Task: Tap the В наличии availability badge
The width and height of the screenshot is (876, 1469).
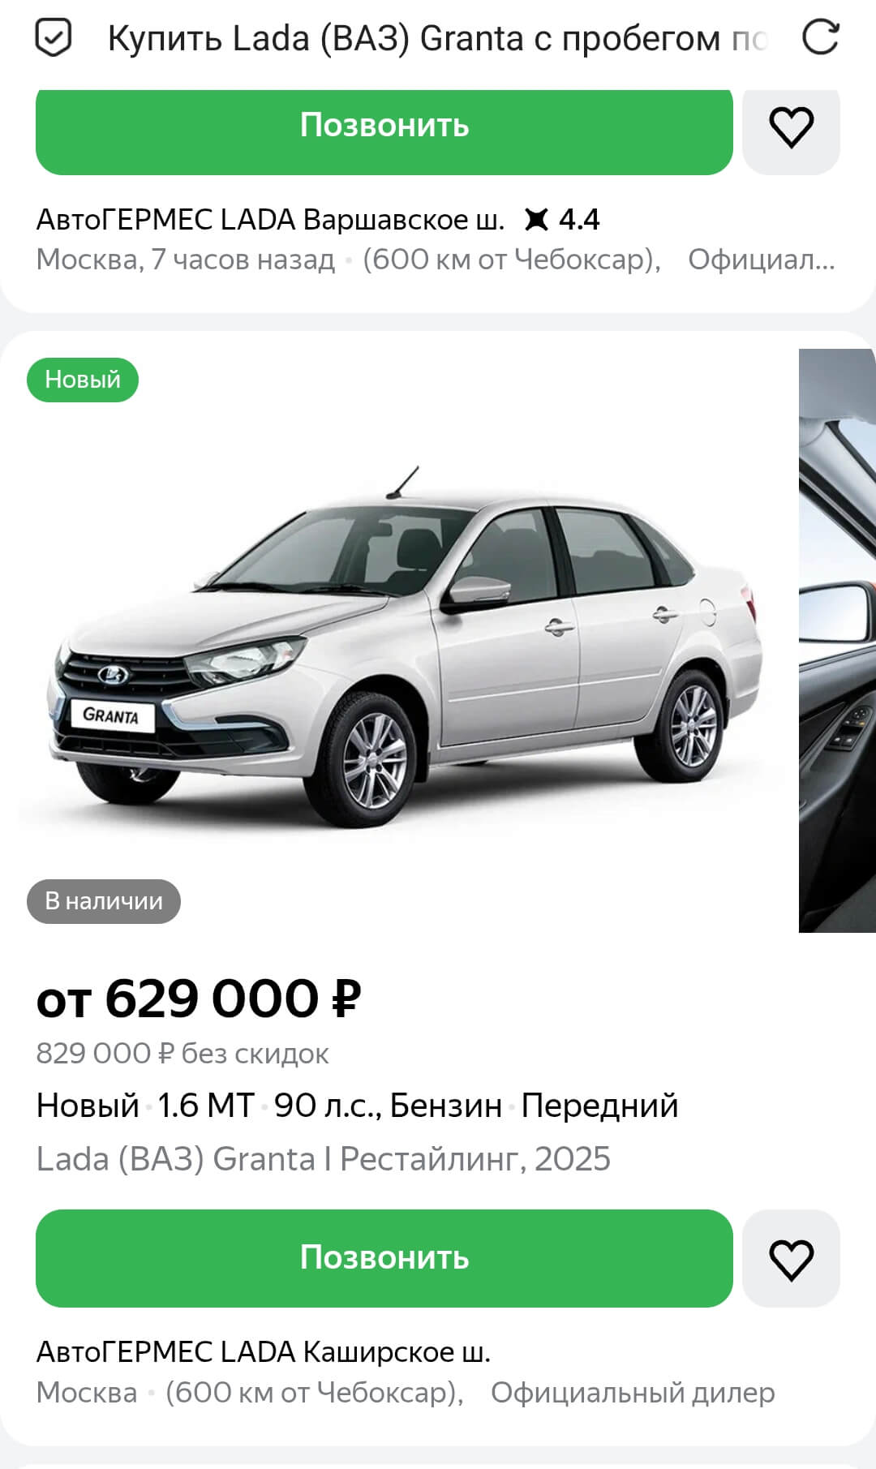Action: click(x=104, y=901)
